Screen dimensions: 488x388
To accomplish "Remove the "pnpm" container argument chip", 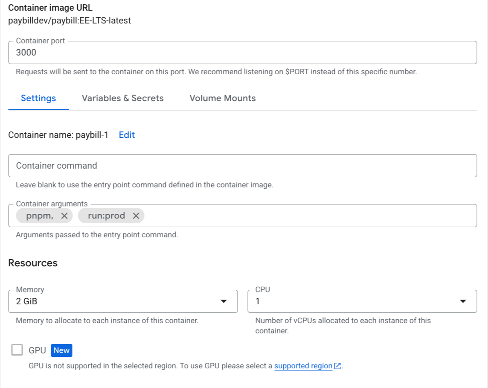I will [x=65, y=216].
